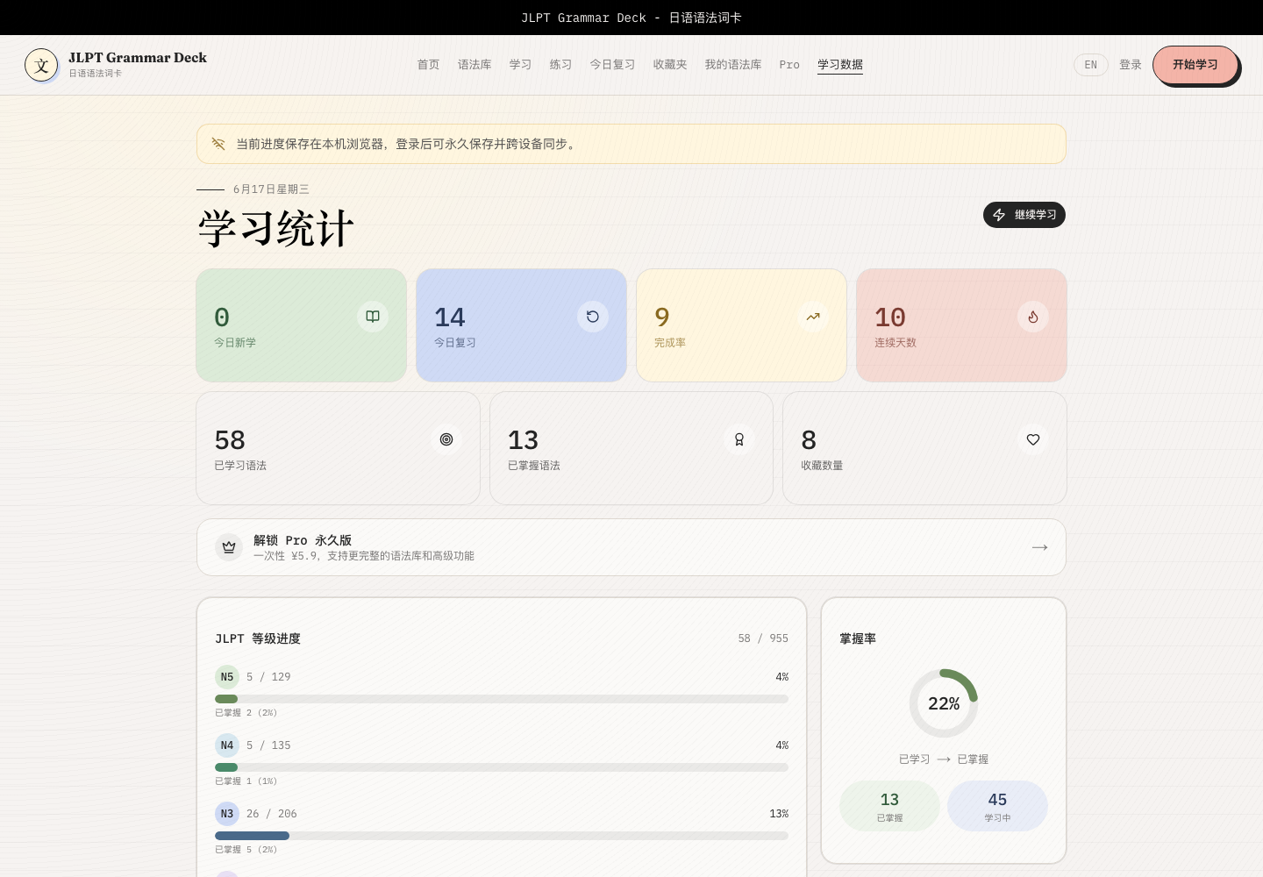Click the refresh icon in 今日复习 card

[x=593, y=317]
